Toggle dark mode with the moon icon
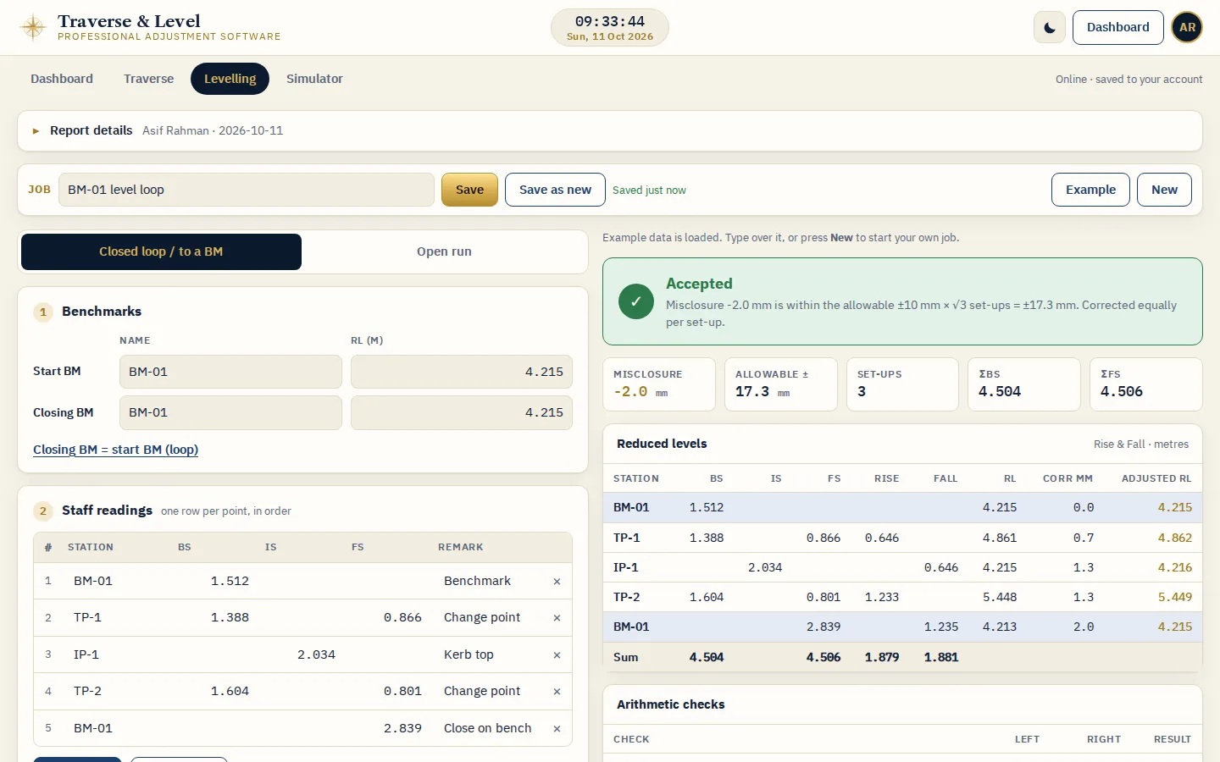This screenshot has height=762, width=1220. point(1049,27)
